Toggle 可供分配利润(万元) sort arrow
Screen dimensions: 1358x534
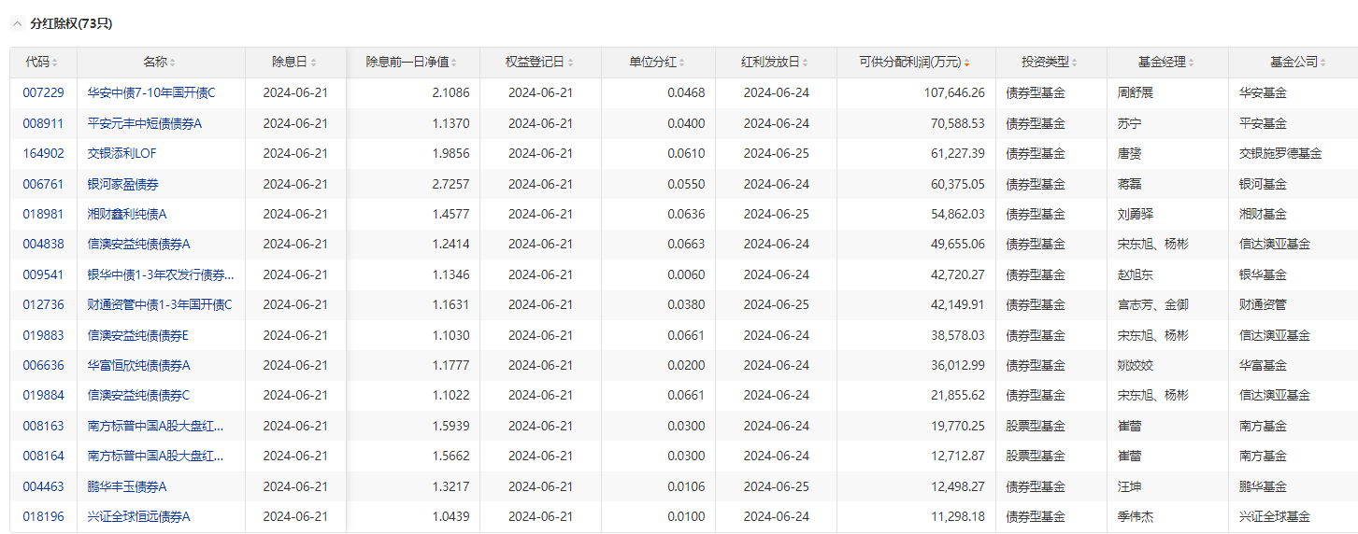(x=967, y=63)
